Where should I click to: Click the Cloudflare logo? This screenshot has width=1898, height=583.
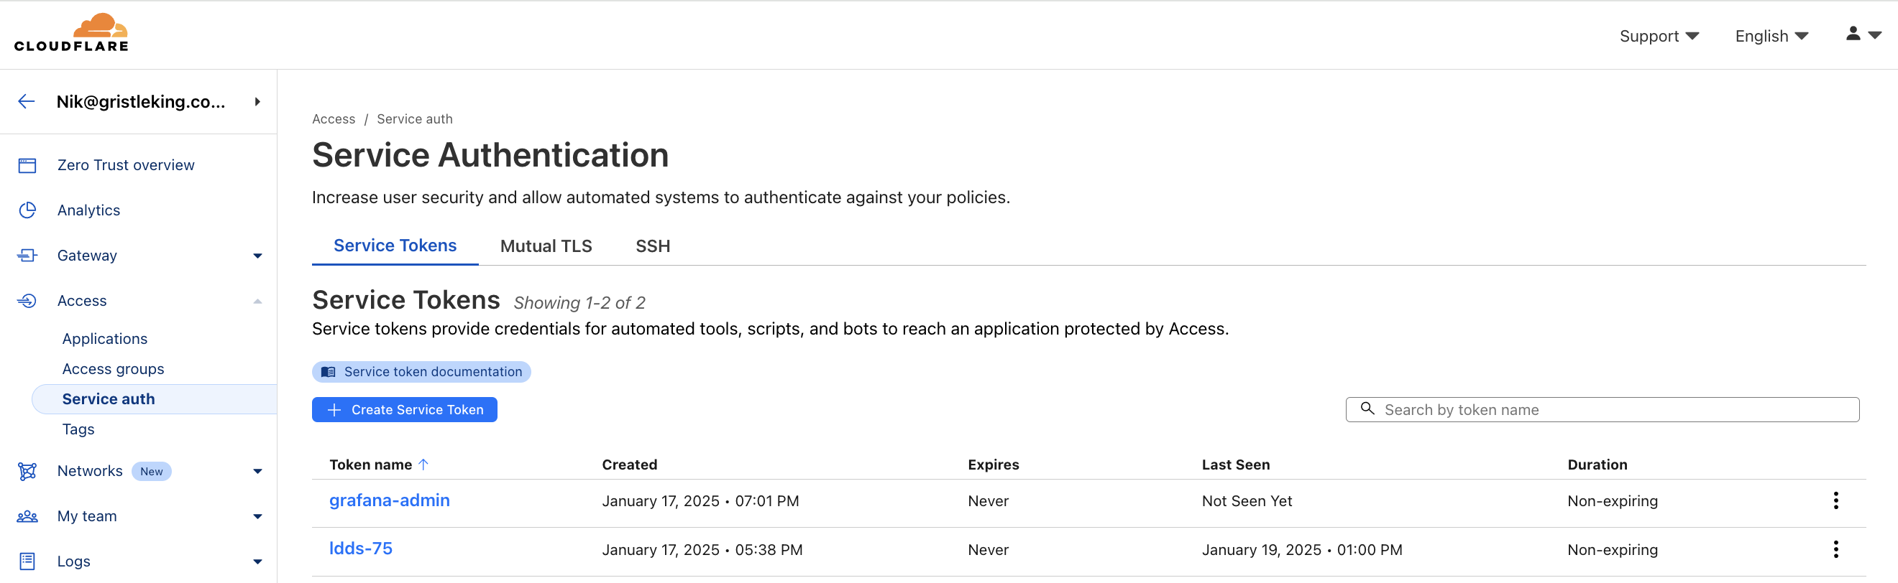coord(71,32)
